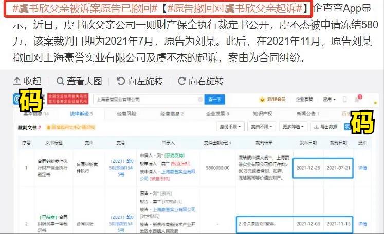Viewport: 384px width, 234px height.
Task: Click the mobile phone icon in header
Action: [x=345, y=99]
